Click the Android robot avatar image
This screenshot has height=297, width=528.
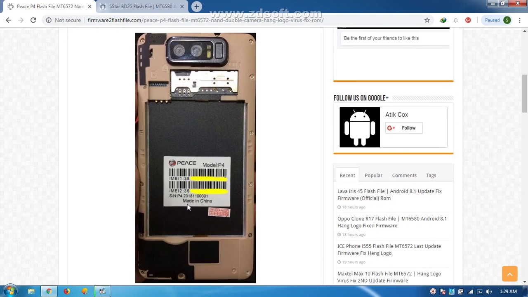(x=360, y=127)
